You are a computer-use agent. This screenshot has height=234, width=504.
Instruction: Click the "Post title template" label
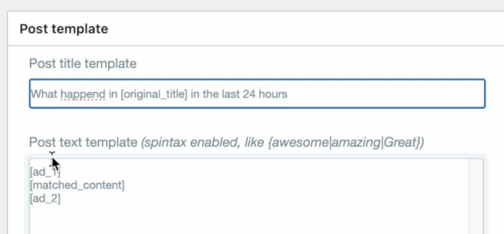(83, 63)
